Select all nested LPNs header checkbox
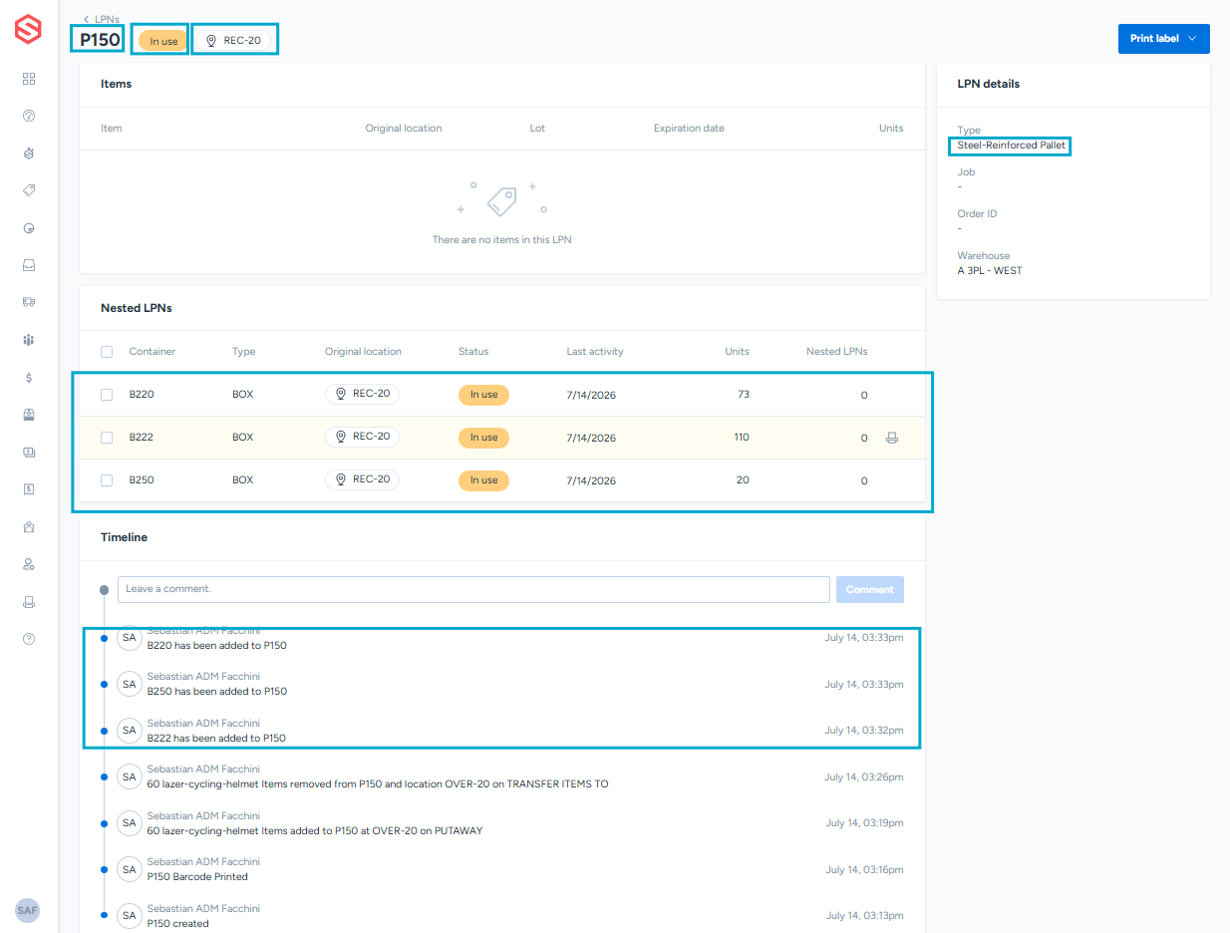This screenshot has height=933, width=1230. coord(107,352)
